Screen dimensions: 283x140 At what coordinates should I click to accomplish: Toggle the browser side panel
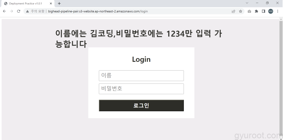click(263, 11)
